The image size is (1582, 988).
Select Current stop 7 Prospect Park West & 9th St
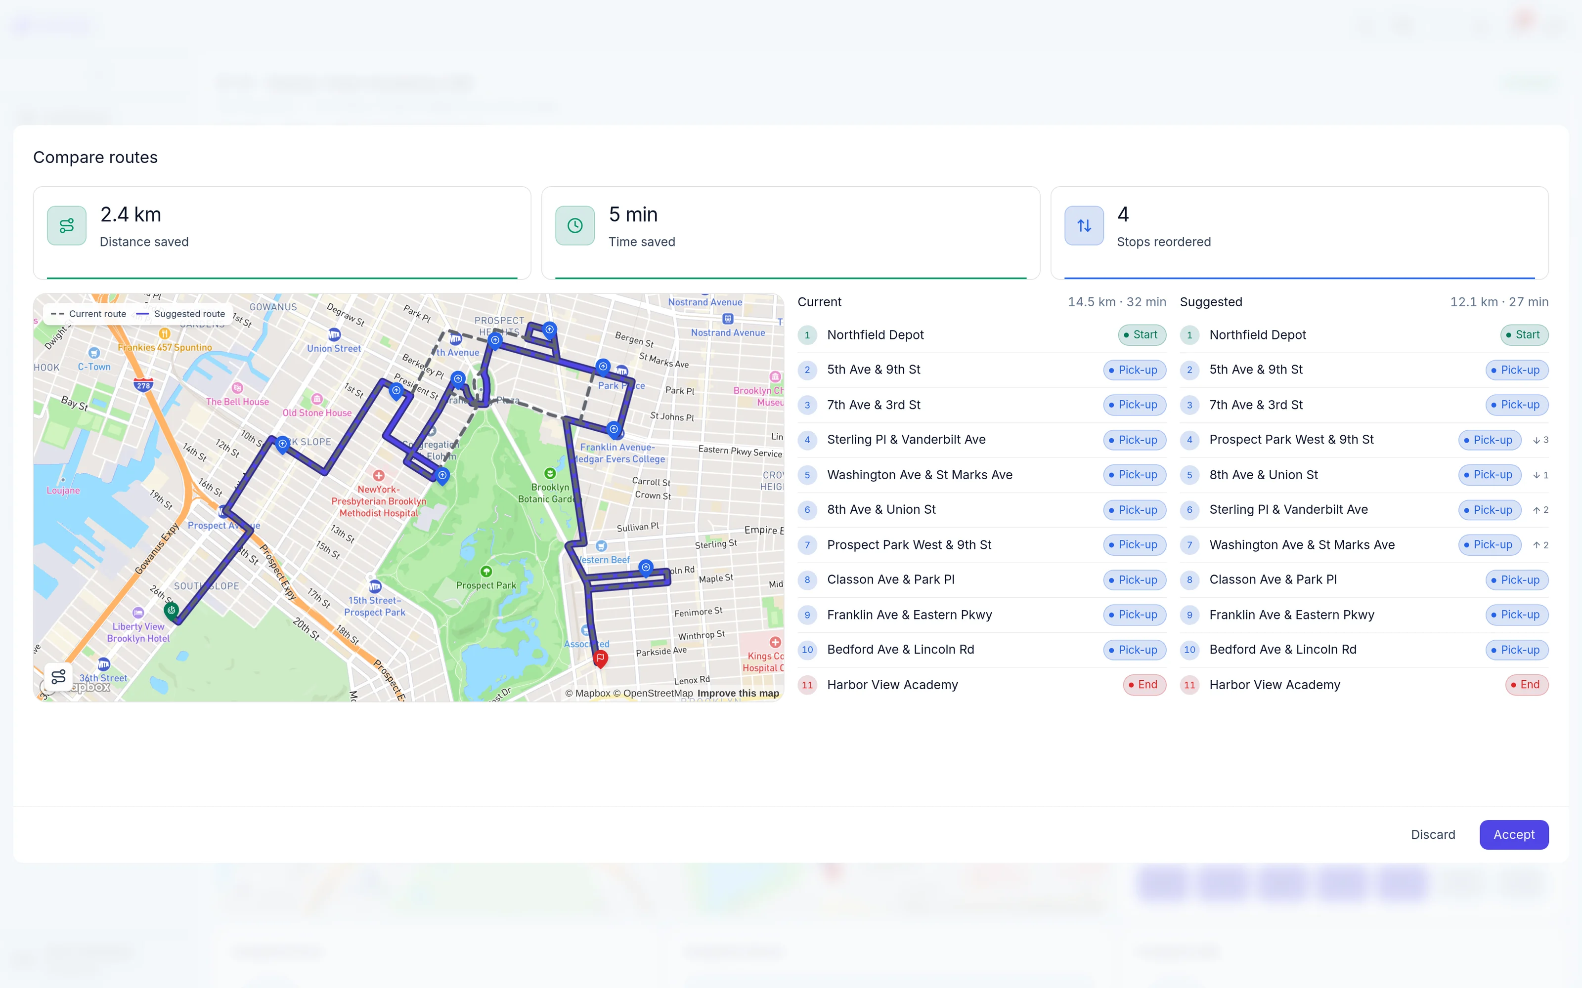pyautogui.click(x=981, y=545)
